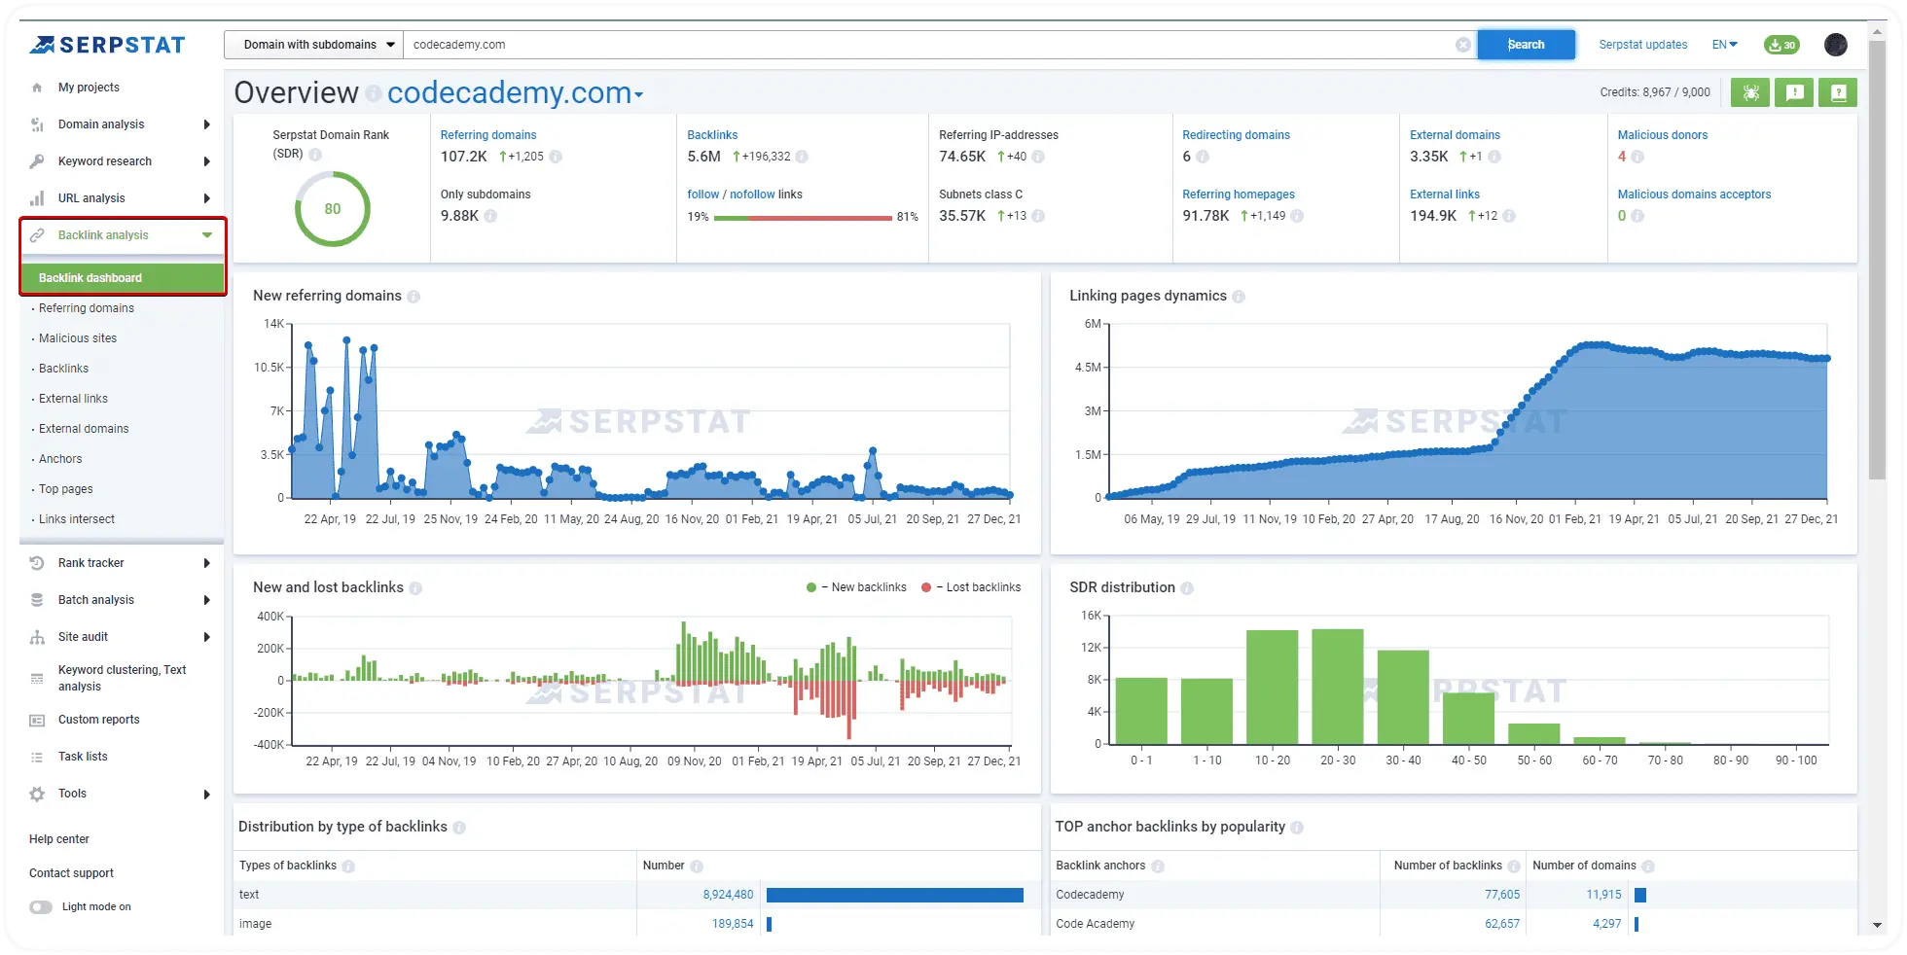
Task: Click the Search button
Action: [1526, 44]
